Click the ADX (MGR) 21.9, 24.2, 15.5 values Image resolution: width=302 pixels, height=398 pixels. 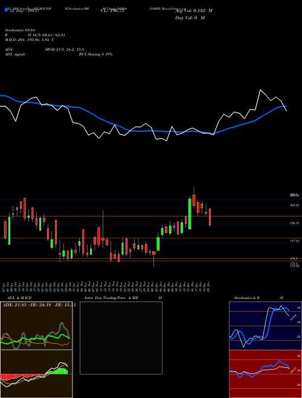tap(64, 49)
